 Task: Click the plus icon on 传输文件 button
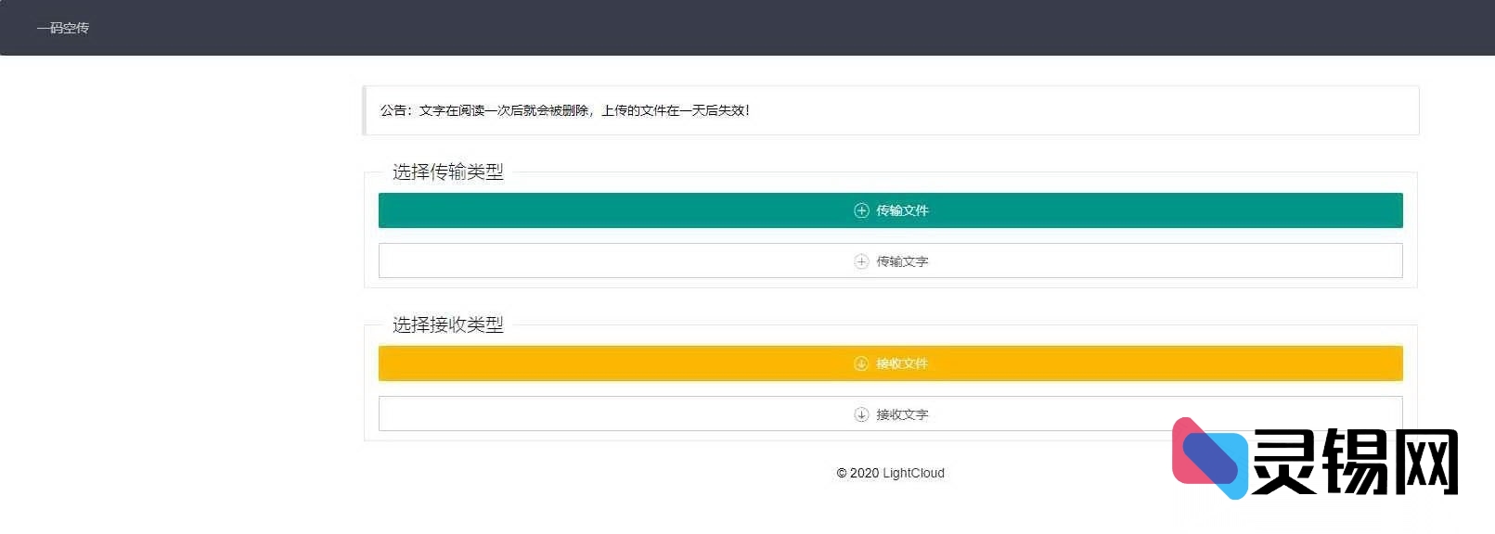click(861, 210)
